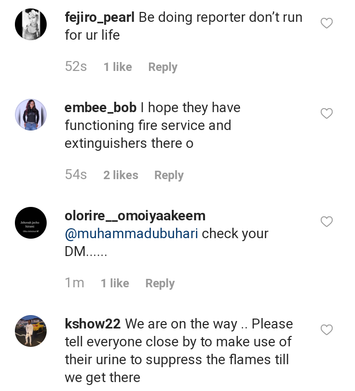Open the fejiro_pearl username link
Viewport: 355px width, 391px height.
tap(100, 17)
